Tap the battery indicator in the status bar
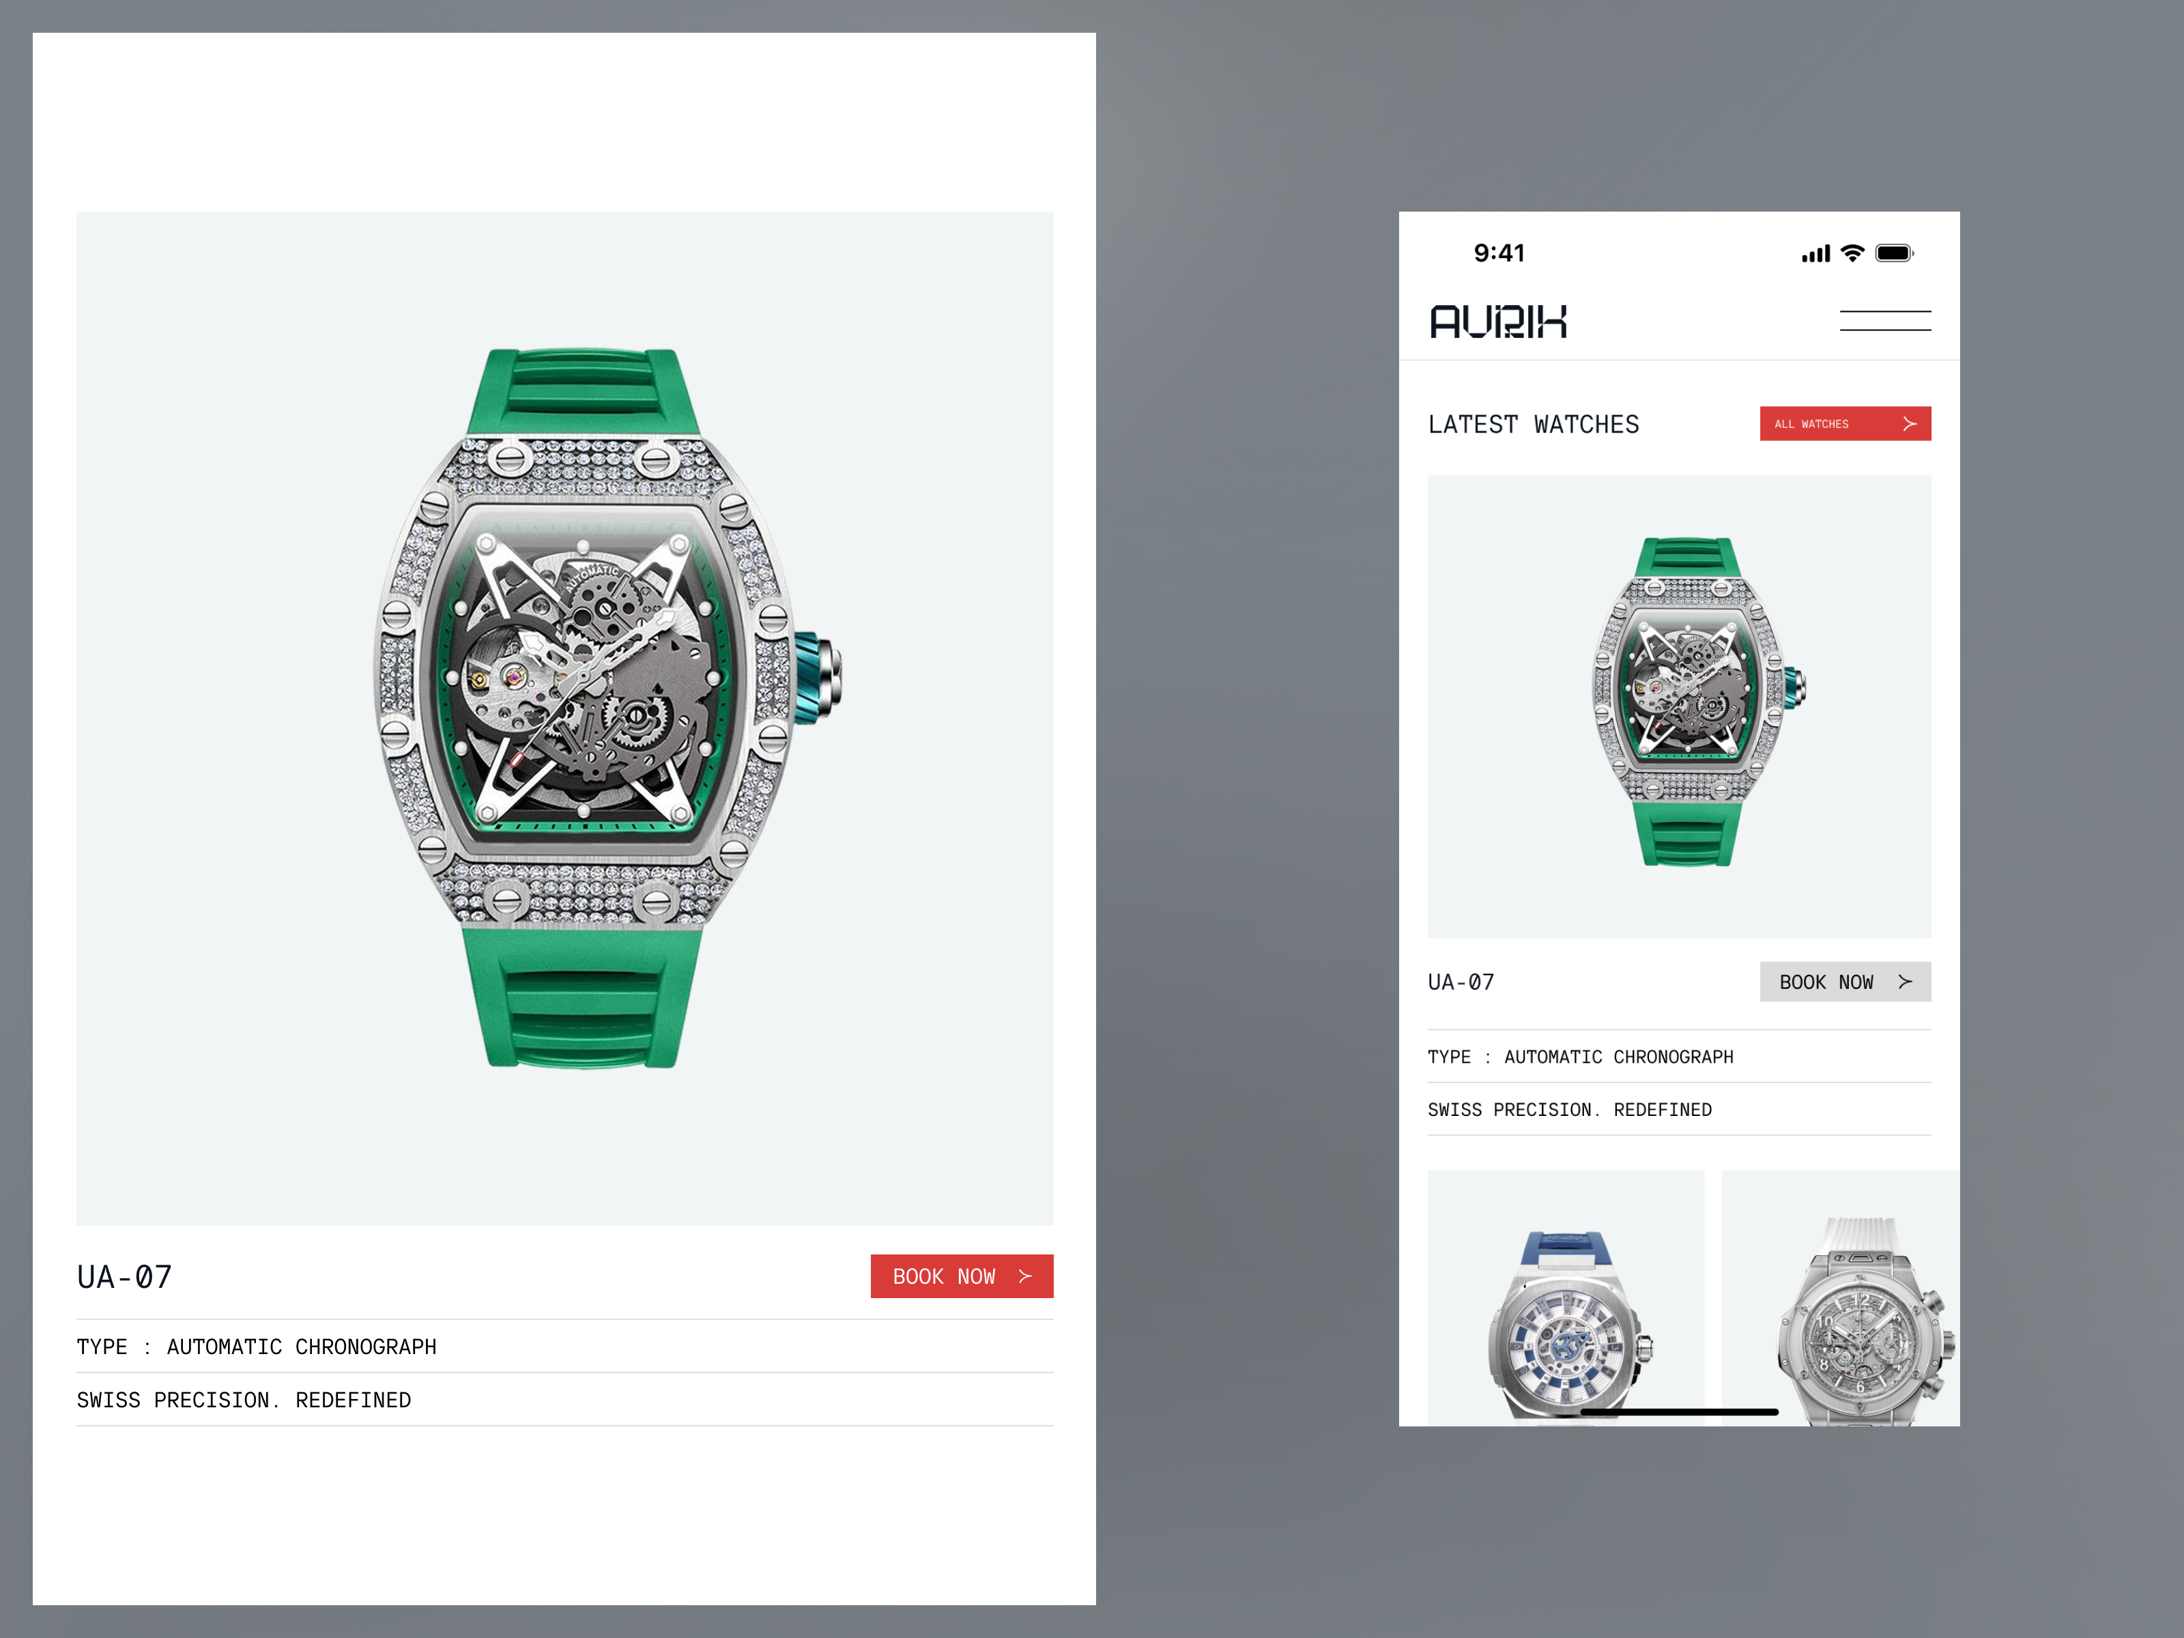The height and width of the screenshot is (1638, 2184). pos(1894,253)
